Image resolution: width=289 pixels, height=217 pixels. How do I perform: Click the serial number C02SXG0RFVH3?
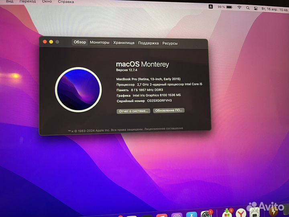pyautogui.click(x=159, y=100)
